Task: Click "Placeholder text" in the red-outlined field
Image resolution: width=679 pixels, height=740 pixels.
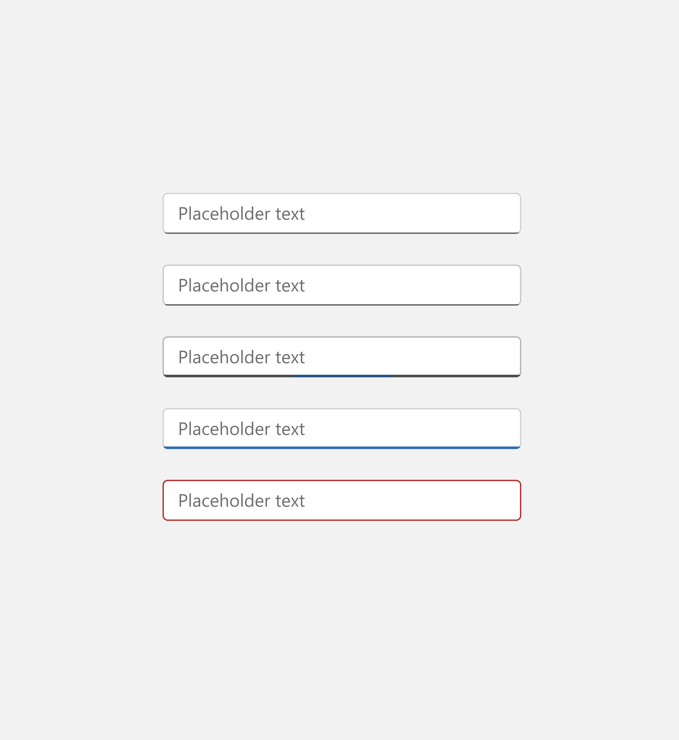Action: [x=241, y=501]
